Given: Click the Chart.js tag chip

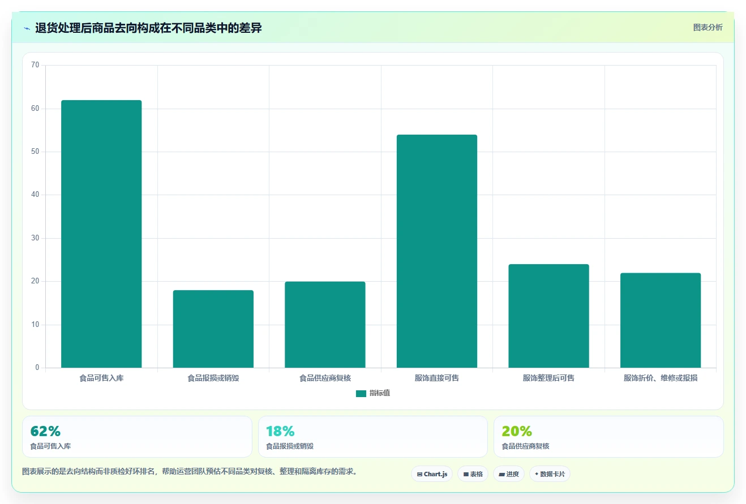Looking at the screenshot, I should pyautogui.click(x=432, y=474).
